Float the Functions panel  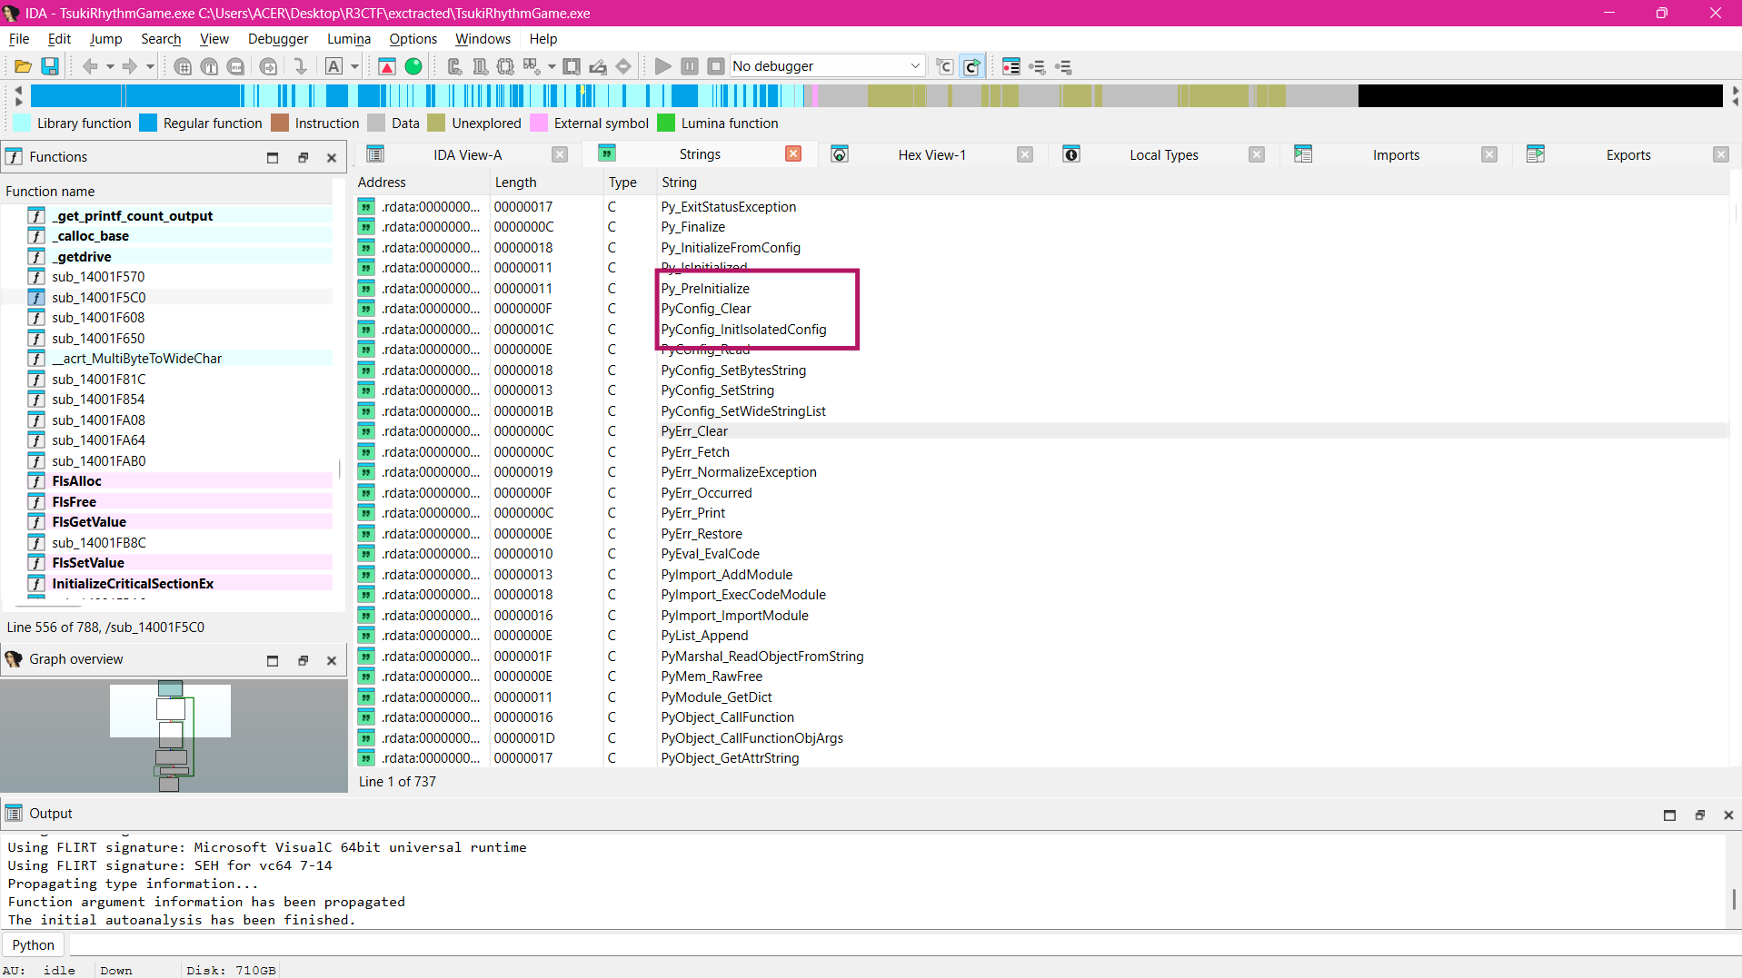303,157
